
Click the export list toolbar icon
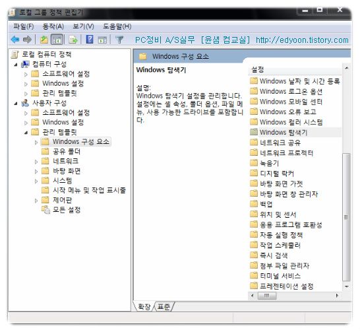[x=73, y=40]
